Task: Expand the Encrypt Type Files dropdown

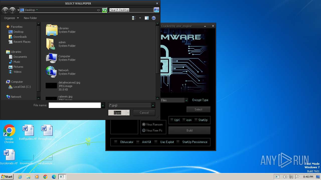Action: point(186,100)
